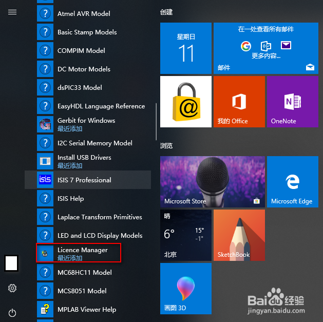Click 更多内容... in the Mail tile
The width and height of the screenshot is (323, 322).
coord(266,55)
